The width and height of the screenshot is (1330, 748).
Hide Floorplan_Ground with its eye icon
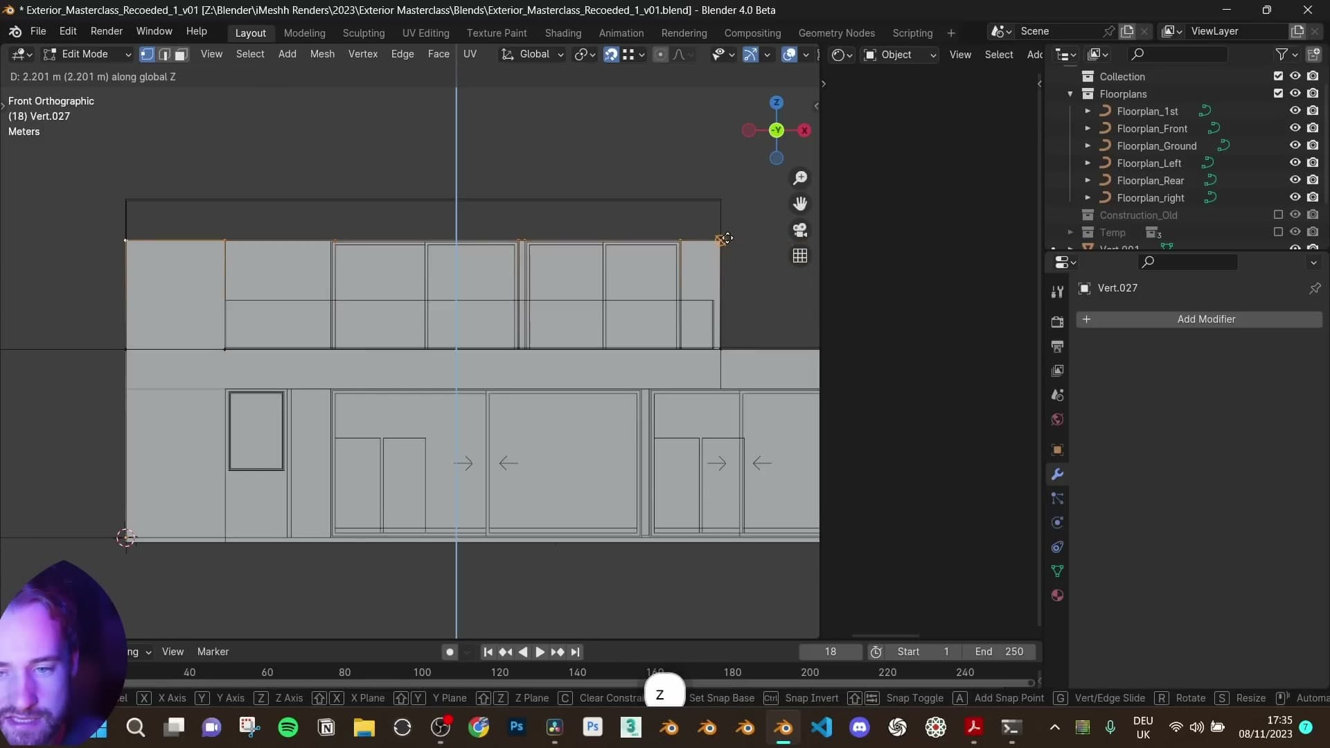click(x=1295, y=145)
